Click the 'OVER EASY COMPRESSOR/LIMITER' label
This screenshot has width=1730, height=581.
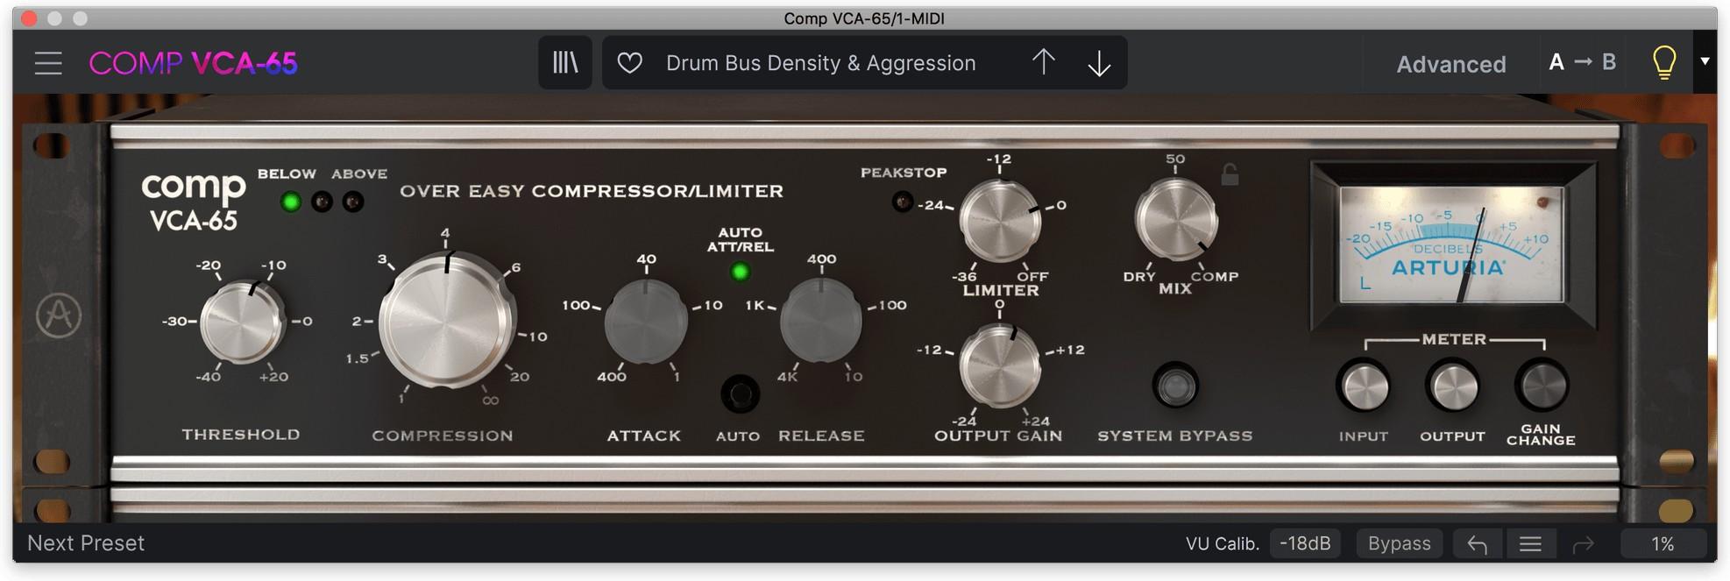click(x=592, y=191)
